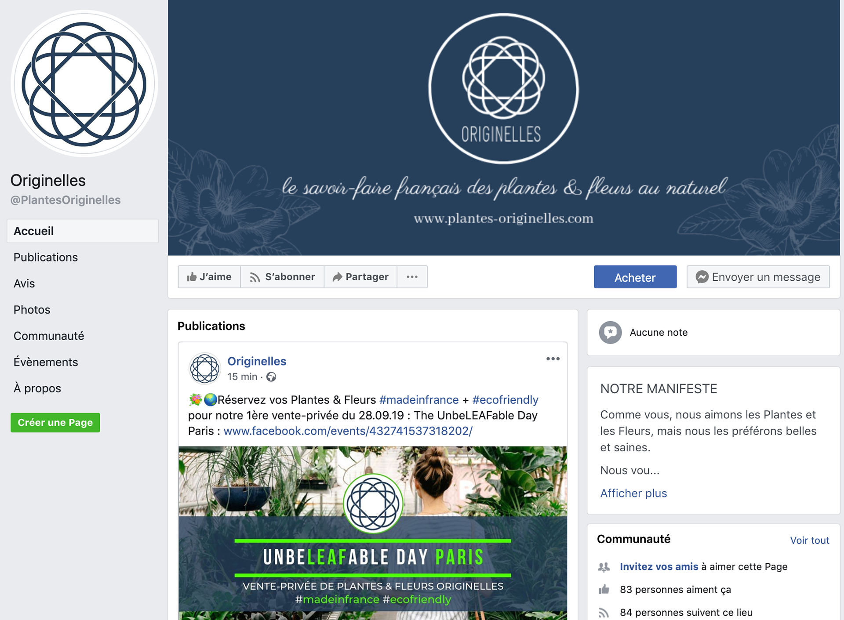Open the Photos sidebar tab

click(32, 310)
